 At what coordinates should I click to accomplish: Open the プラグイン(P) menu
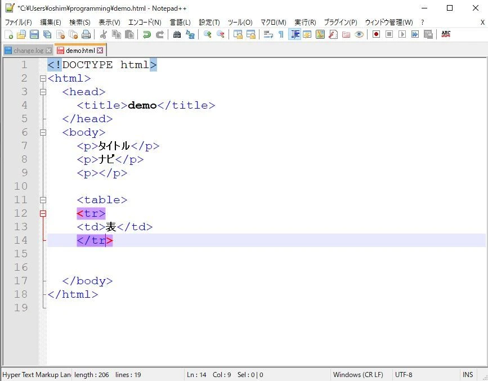tap(341, 23)
